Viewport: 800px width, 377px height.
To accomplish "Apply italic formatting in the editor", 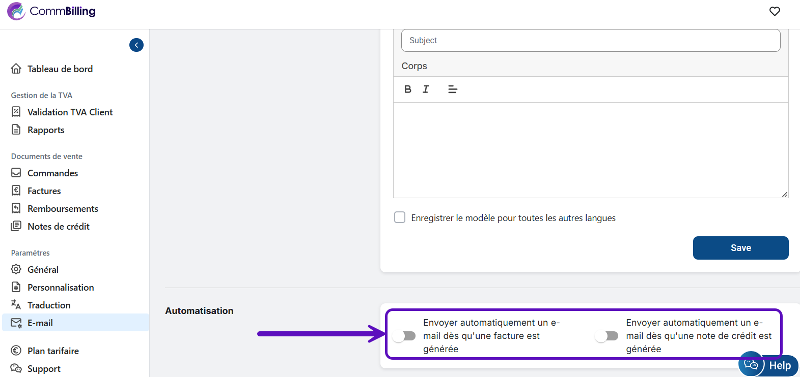I will (x=426, y=89).
